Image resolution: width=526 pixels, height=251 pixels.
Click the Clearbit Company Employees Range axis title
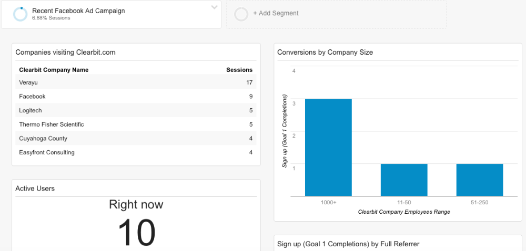(404, 212)
